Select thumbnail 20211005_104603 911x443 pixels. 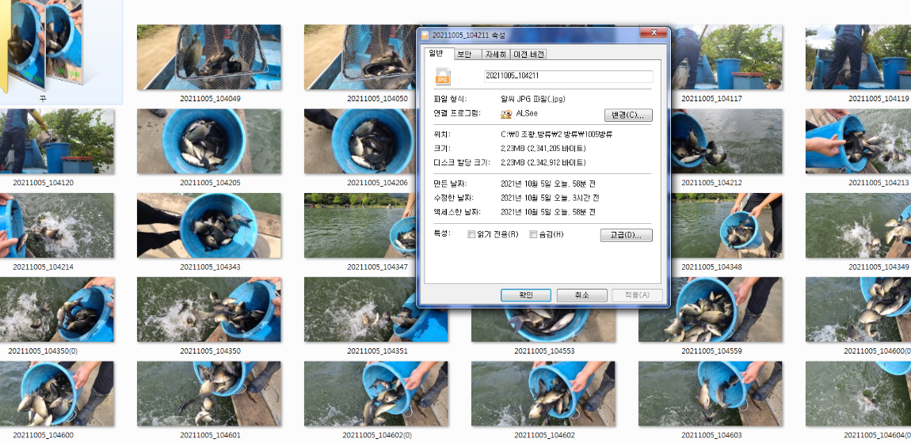(710, 394)
